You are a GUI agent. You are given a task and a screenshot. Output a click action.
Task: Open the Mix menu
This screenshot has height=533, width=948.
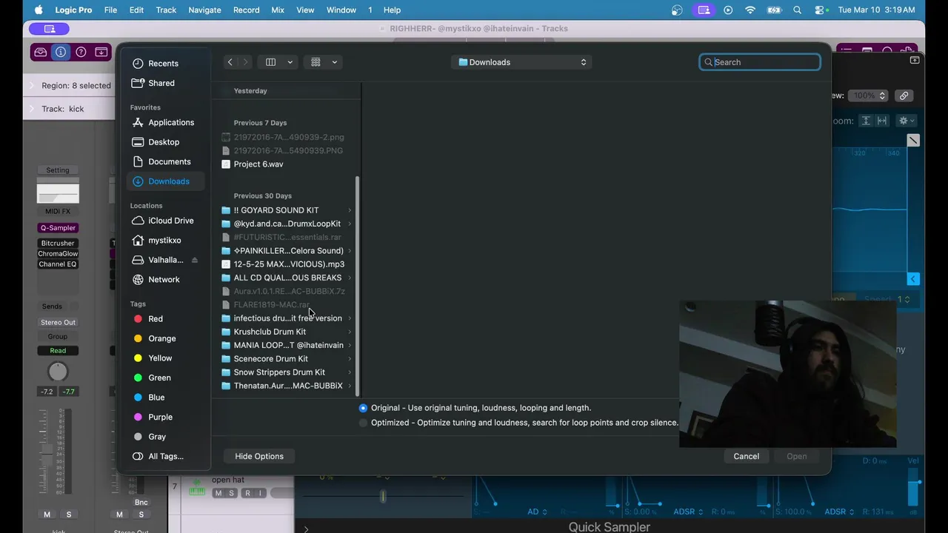tap(278, 10)
